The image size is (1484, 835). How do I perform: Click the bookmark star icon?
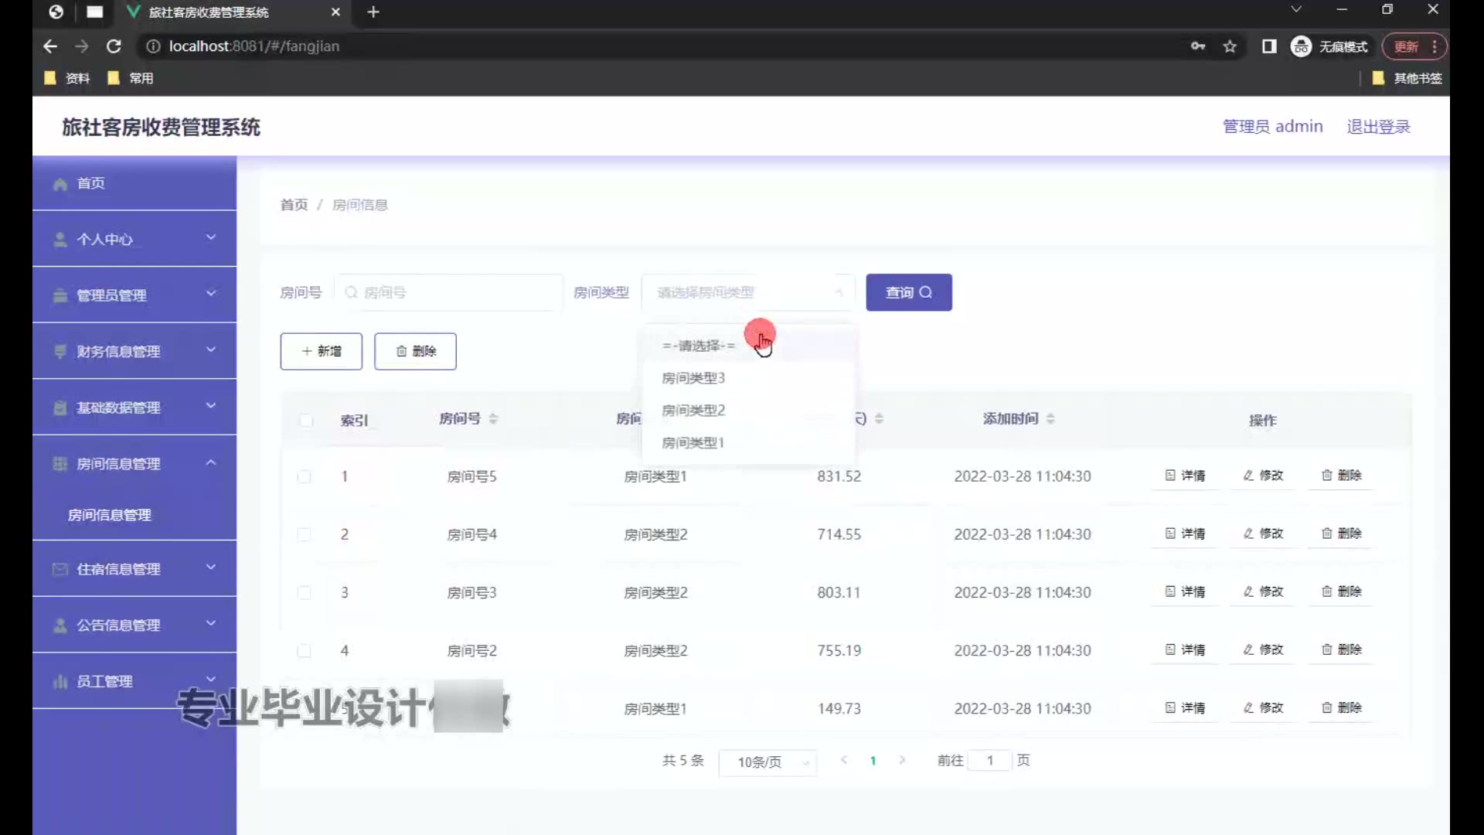(x=1230, y=46)
